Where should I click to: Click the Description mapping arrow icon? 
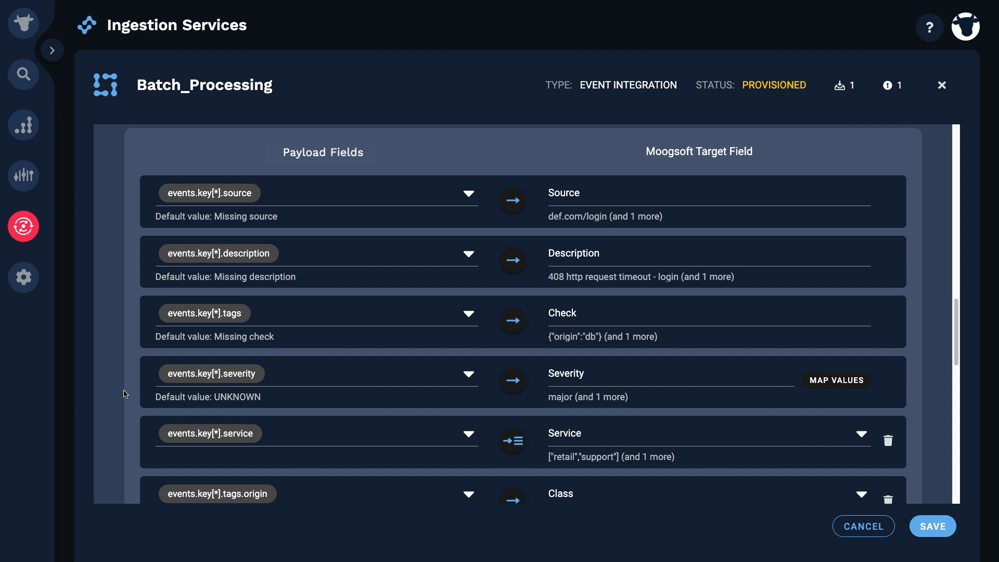pos(513,260)
